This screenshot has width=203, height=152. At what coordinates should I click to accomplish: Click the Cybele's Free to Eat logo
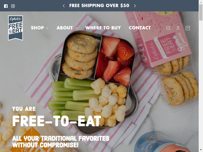15,28
